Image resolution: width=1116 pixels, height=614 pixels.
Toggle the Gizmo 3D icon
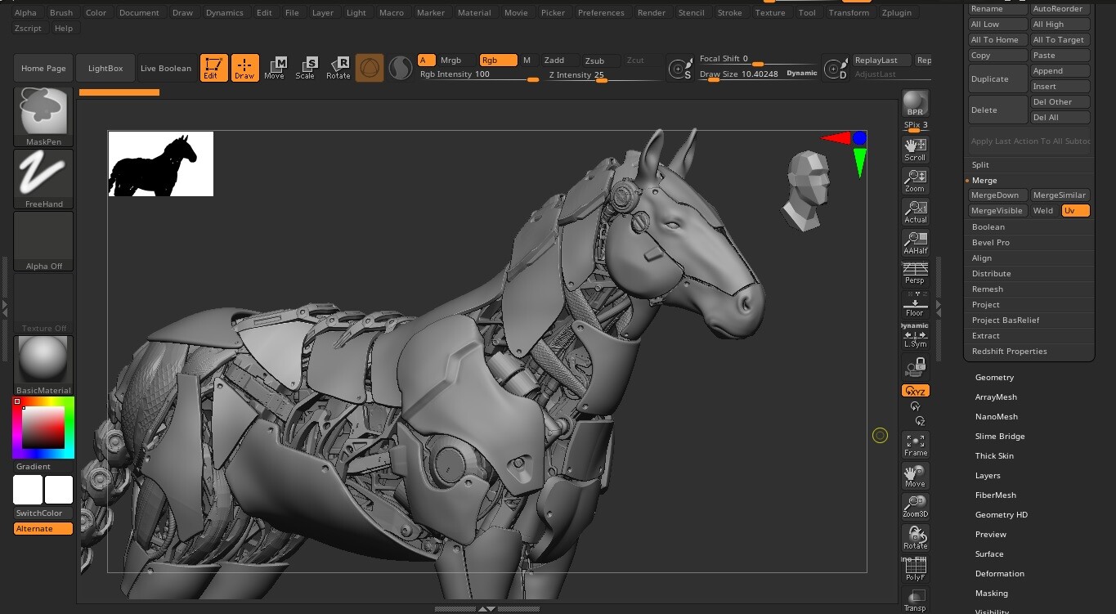click(x=370, y=68)
